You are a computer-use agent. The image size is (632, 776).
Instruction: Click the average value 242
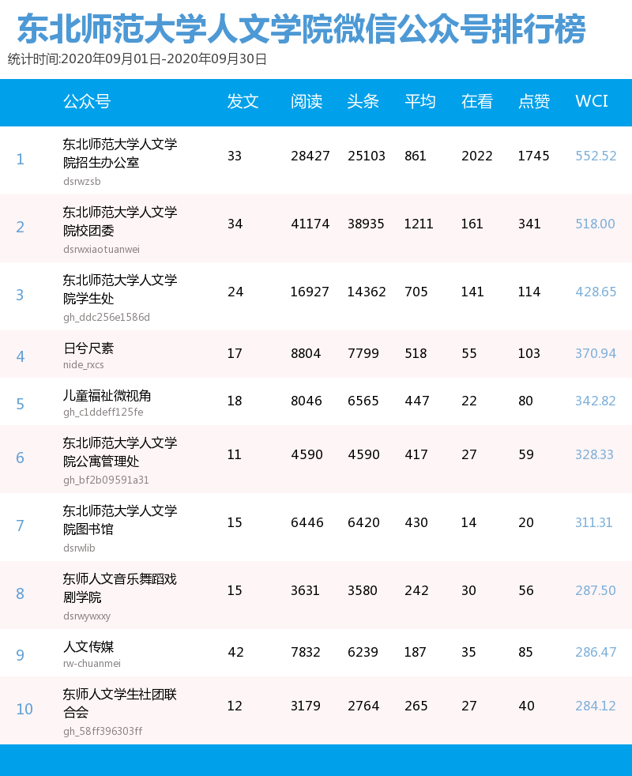click(x=416, y=590)
